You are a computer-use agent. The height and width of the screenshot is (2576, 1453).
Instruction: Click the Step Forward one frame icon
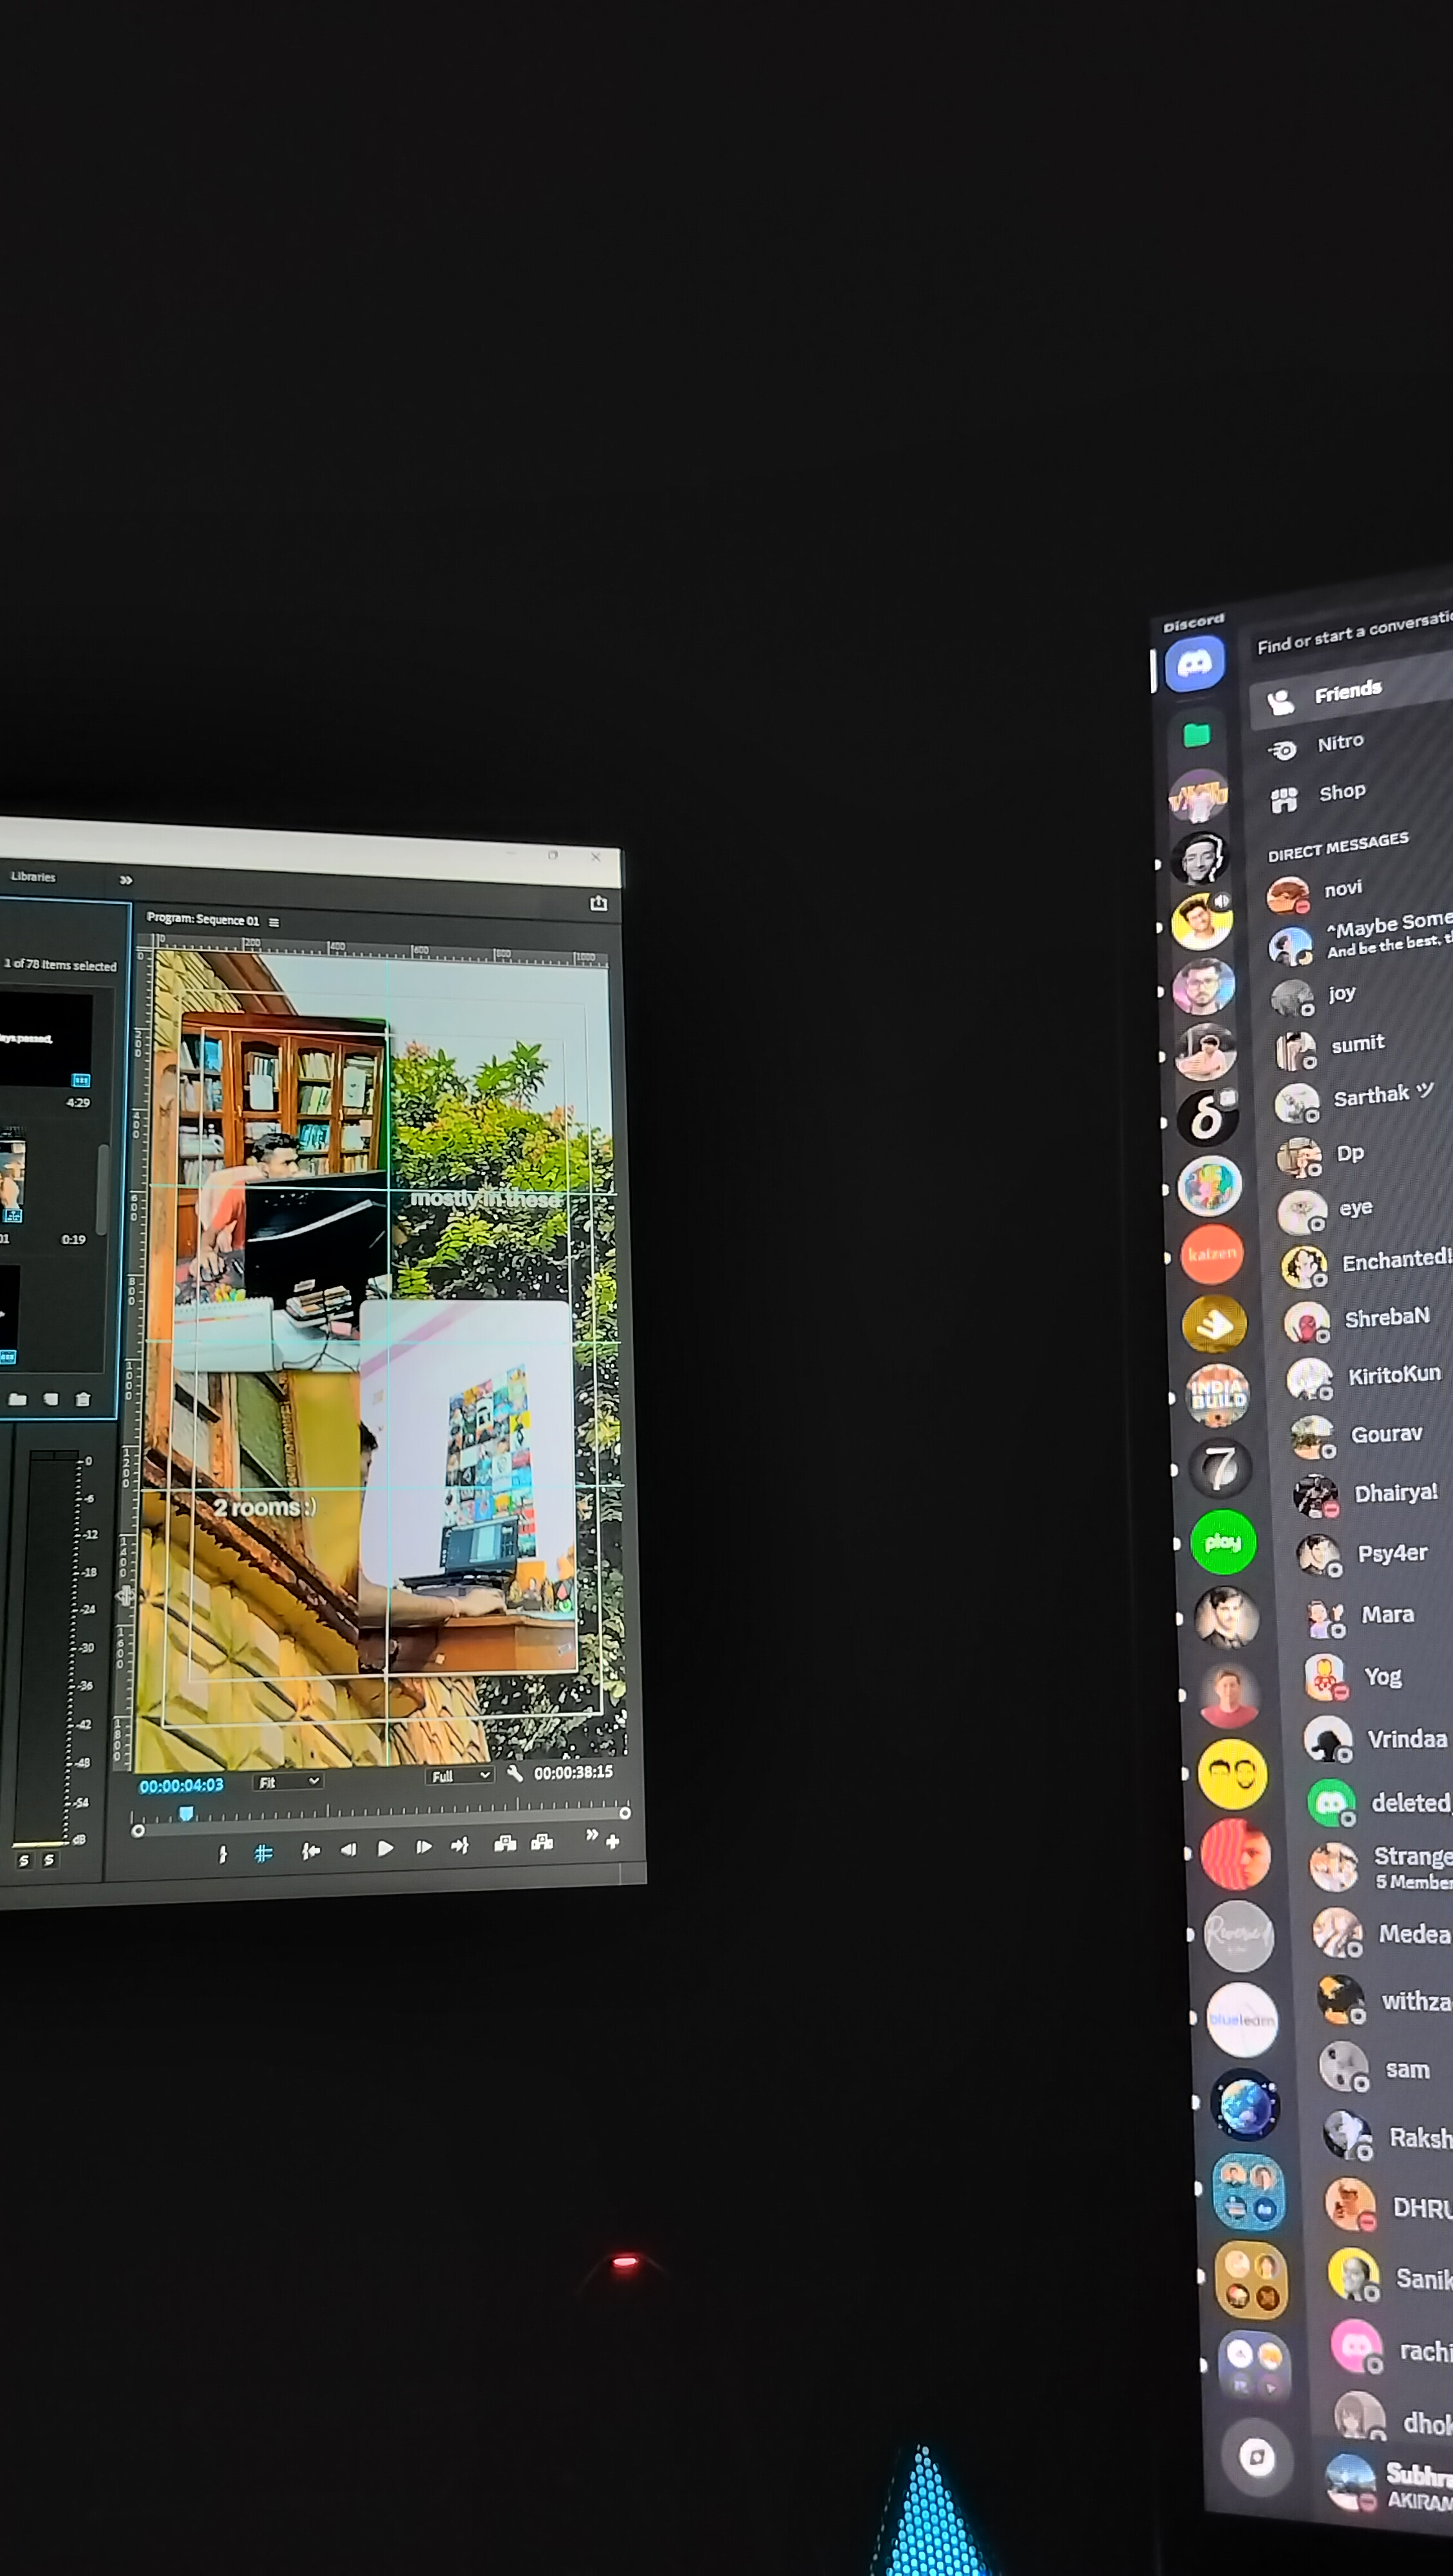(423, 1847)
